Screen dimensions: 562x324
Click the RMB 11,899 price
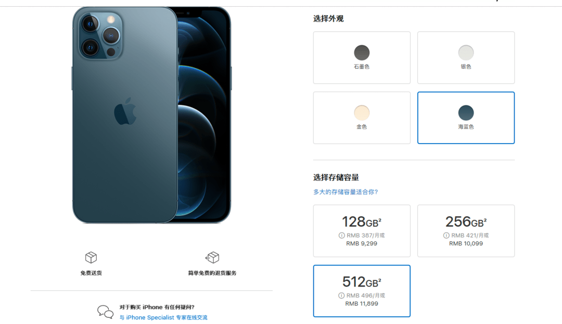pos(362,304)
